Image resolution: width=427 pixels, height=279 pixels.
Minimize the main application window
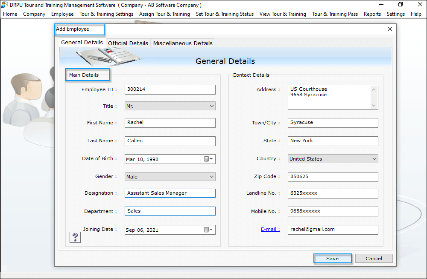pyautogui.click(x=381, y=5)
